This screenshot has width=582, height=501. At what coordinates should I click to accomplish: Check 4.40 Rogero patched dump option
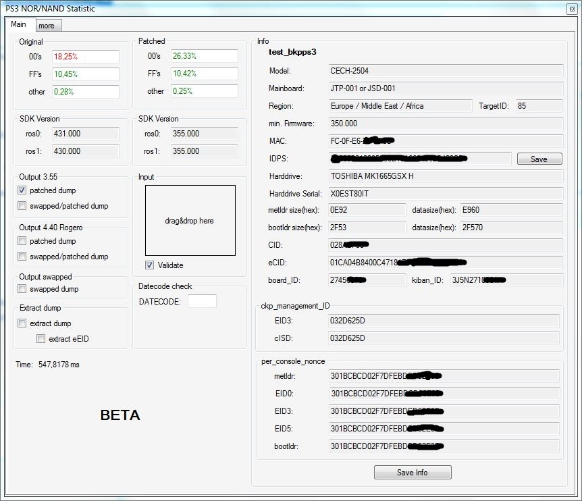(22, 241)
